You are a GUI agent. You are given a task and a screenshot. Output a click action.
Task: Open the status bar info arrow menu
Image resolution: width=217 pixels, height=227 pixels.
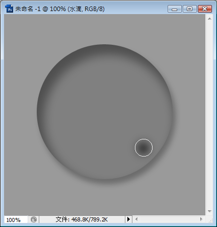(x=128, y=219)
